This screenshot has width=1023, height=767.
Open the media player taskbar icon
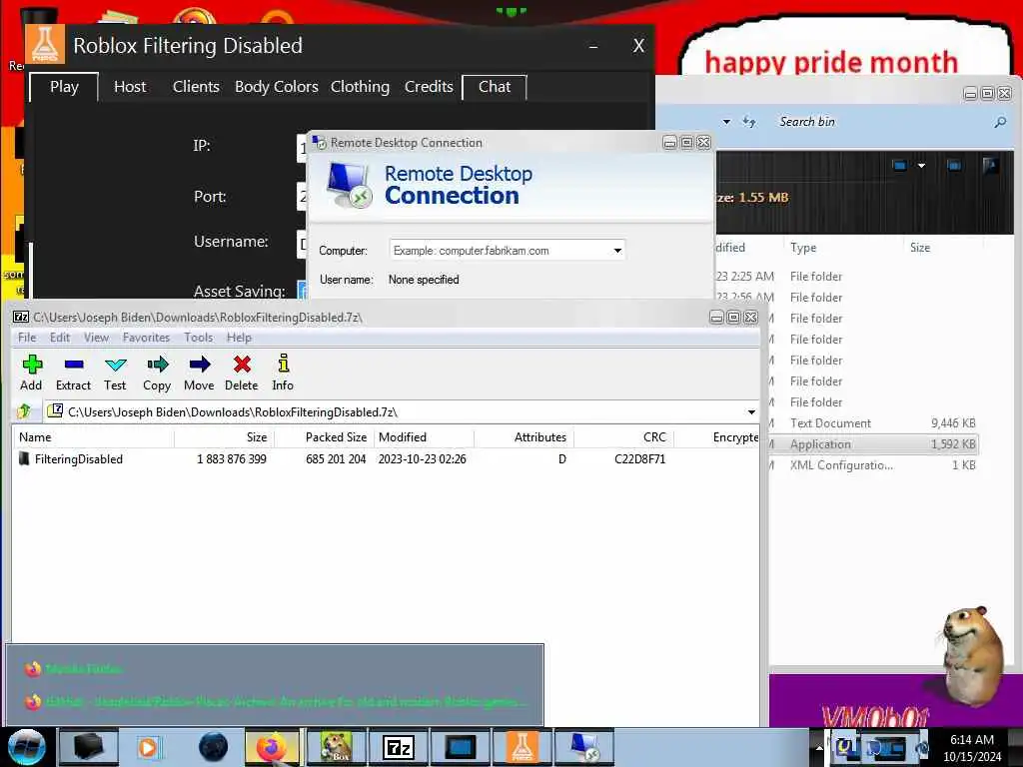[148, 747]
